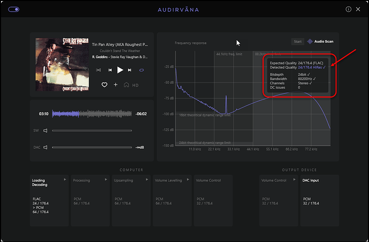Screen dimensions: 369x242
Task: Close the Audirvana window
Action: click(358, 9)
